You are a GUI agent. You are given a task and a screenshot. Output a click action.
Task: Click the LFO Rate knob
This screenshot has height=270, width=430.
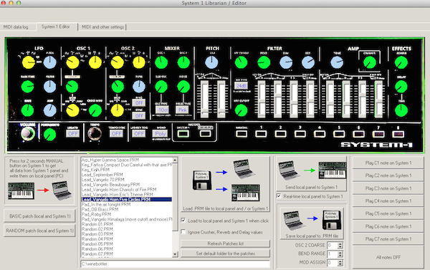(27, 110)
